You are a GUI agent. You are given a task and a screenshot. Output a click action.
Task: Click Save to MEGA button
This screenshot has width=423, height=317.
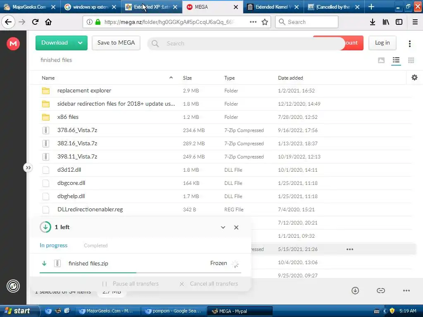(x=116, y=43)
